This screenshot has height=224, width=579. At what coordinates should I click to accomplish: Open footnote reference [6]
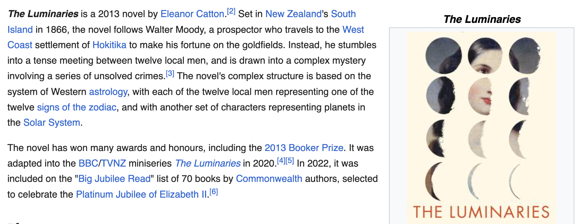tap(214, 192)
